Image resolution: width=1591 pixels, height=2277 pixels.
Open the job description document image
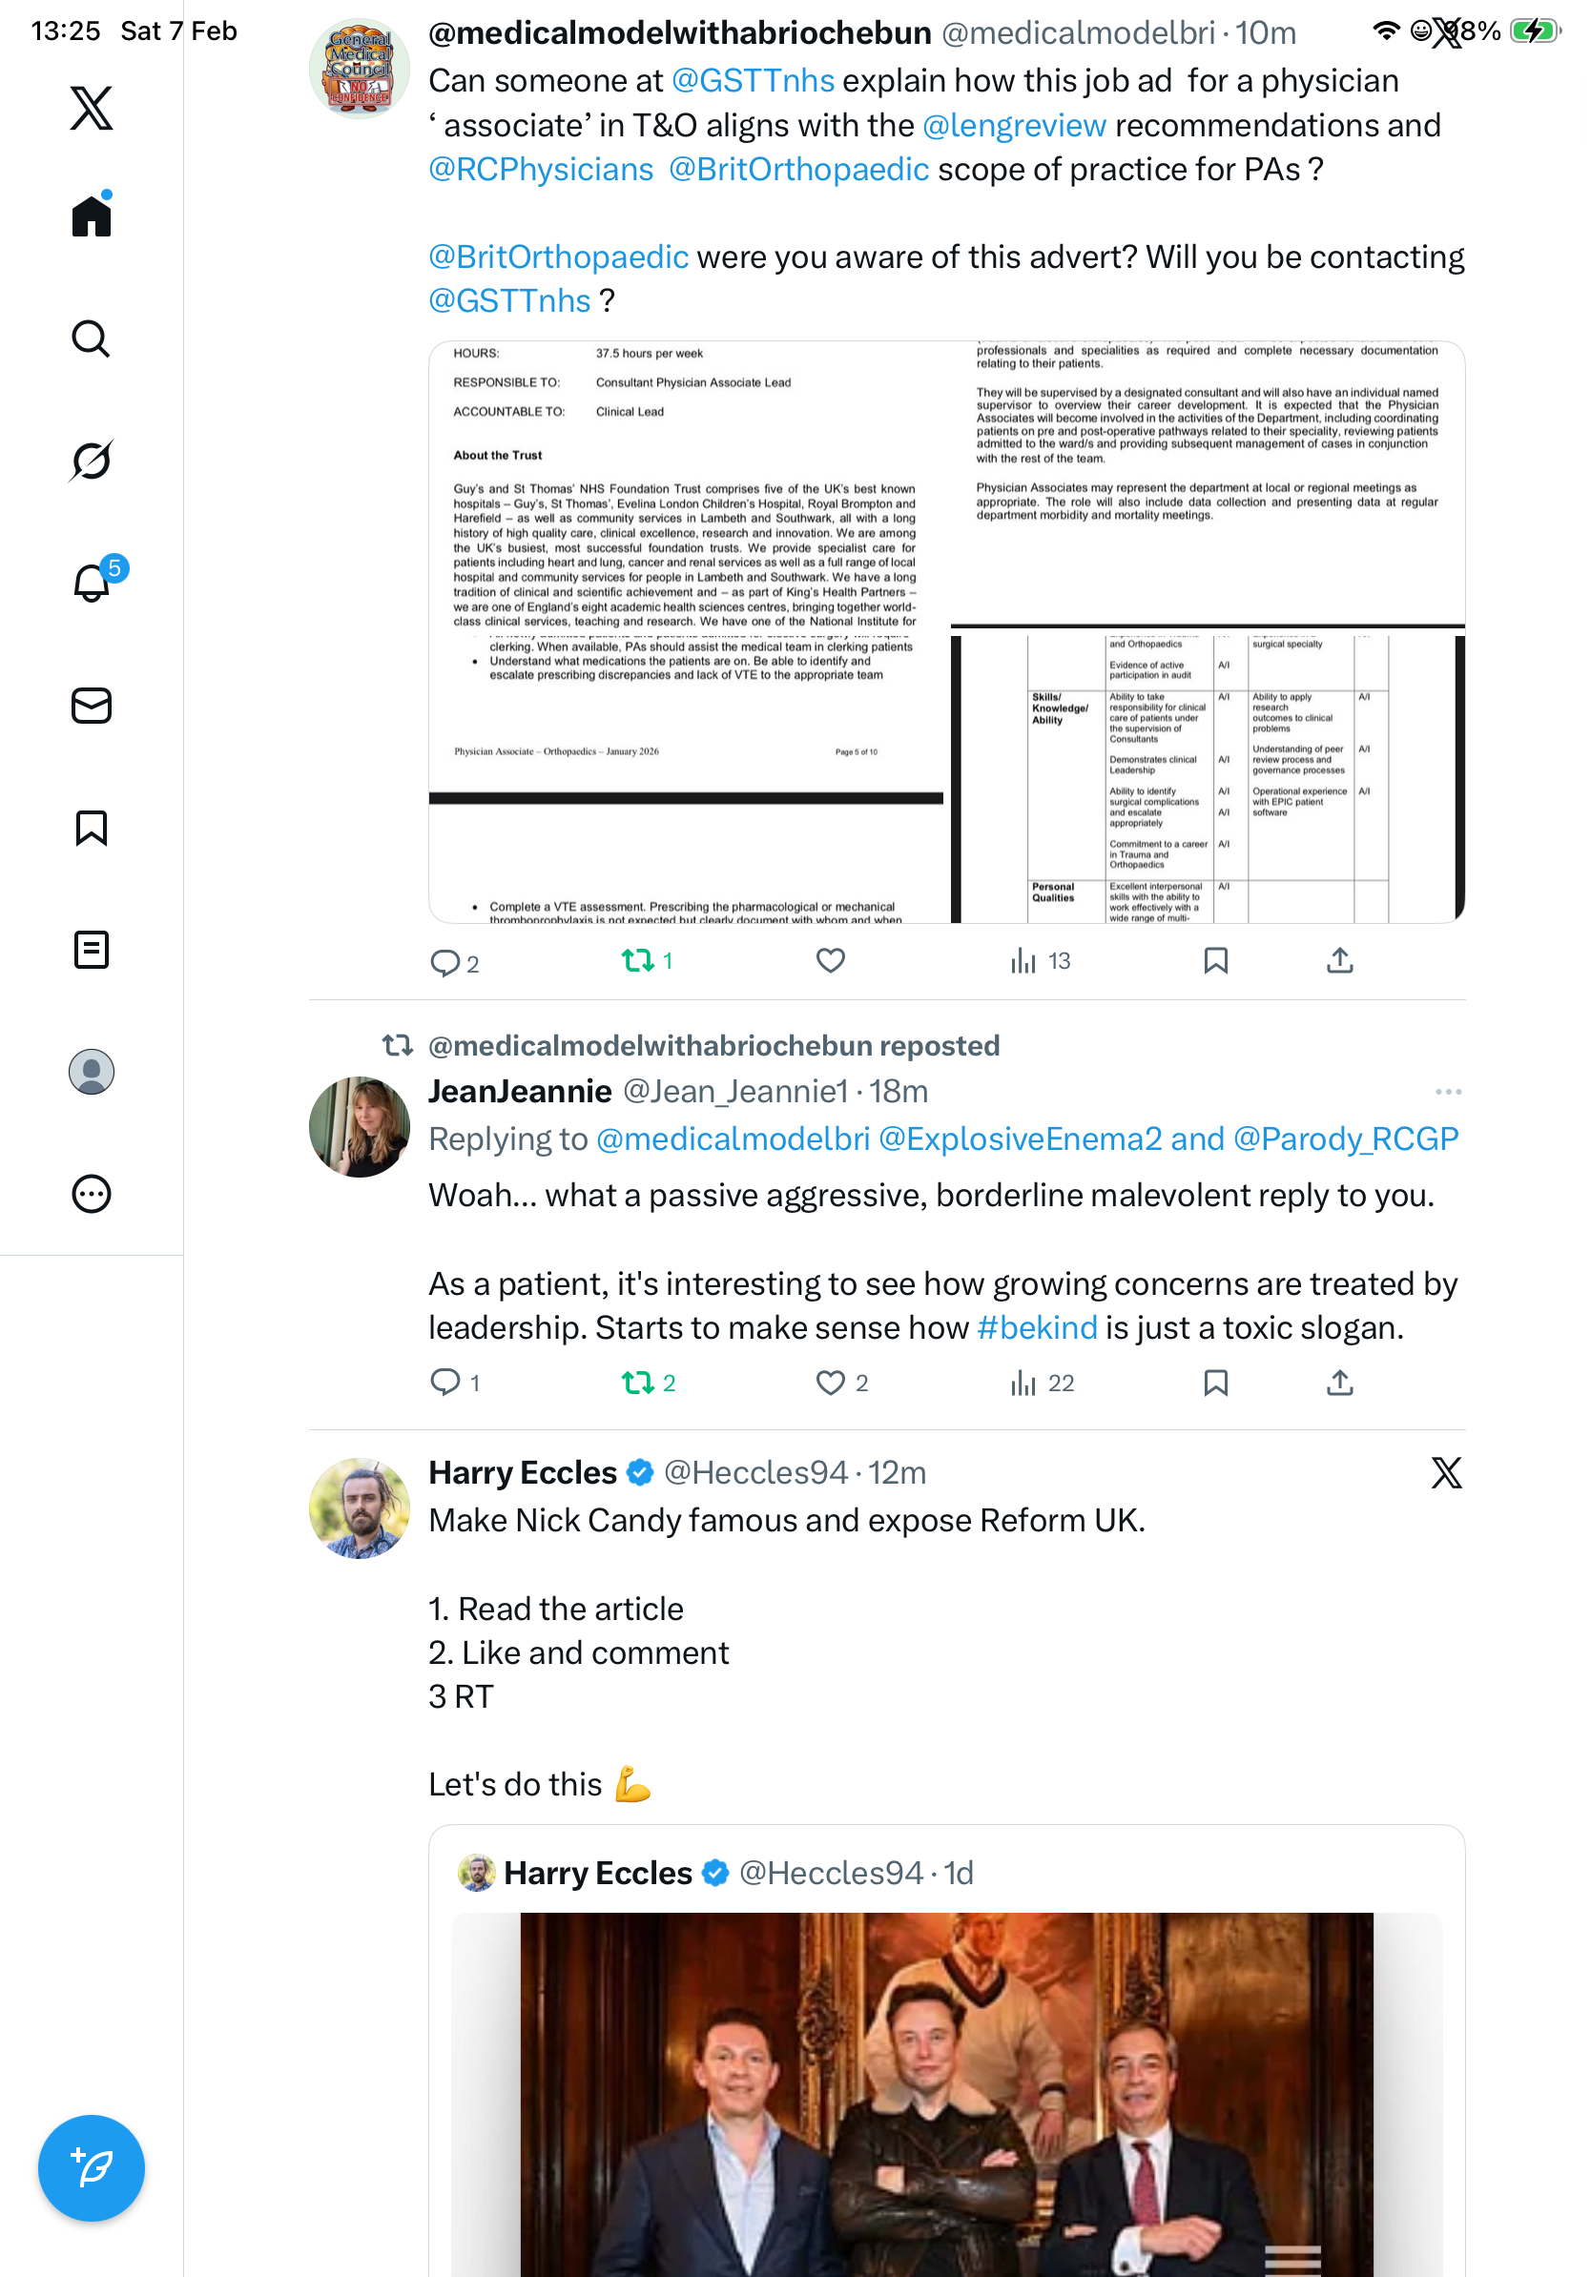click(x=946, y=632)
